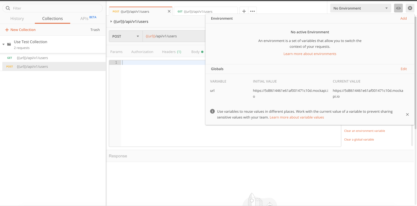Collapse the Use Test Collection tree
This screenshot has width=417, height=206.
[x=4, y=44]
